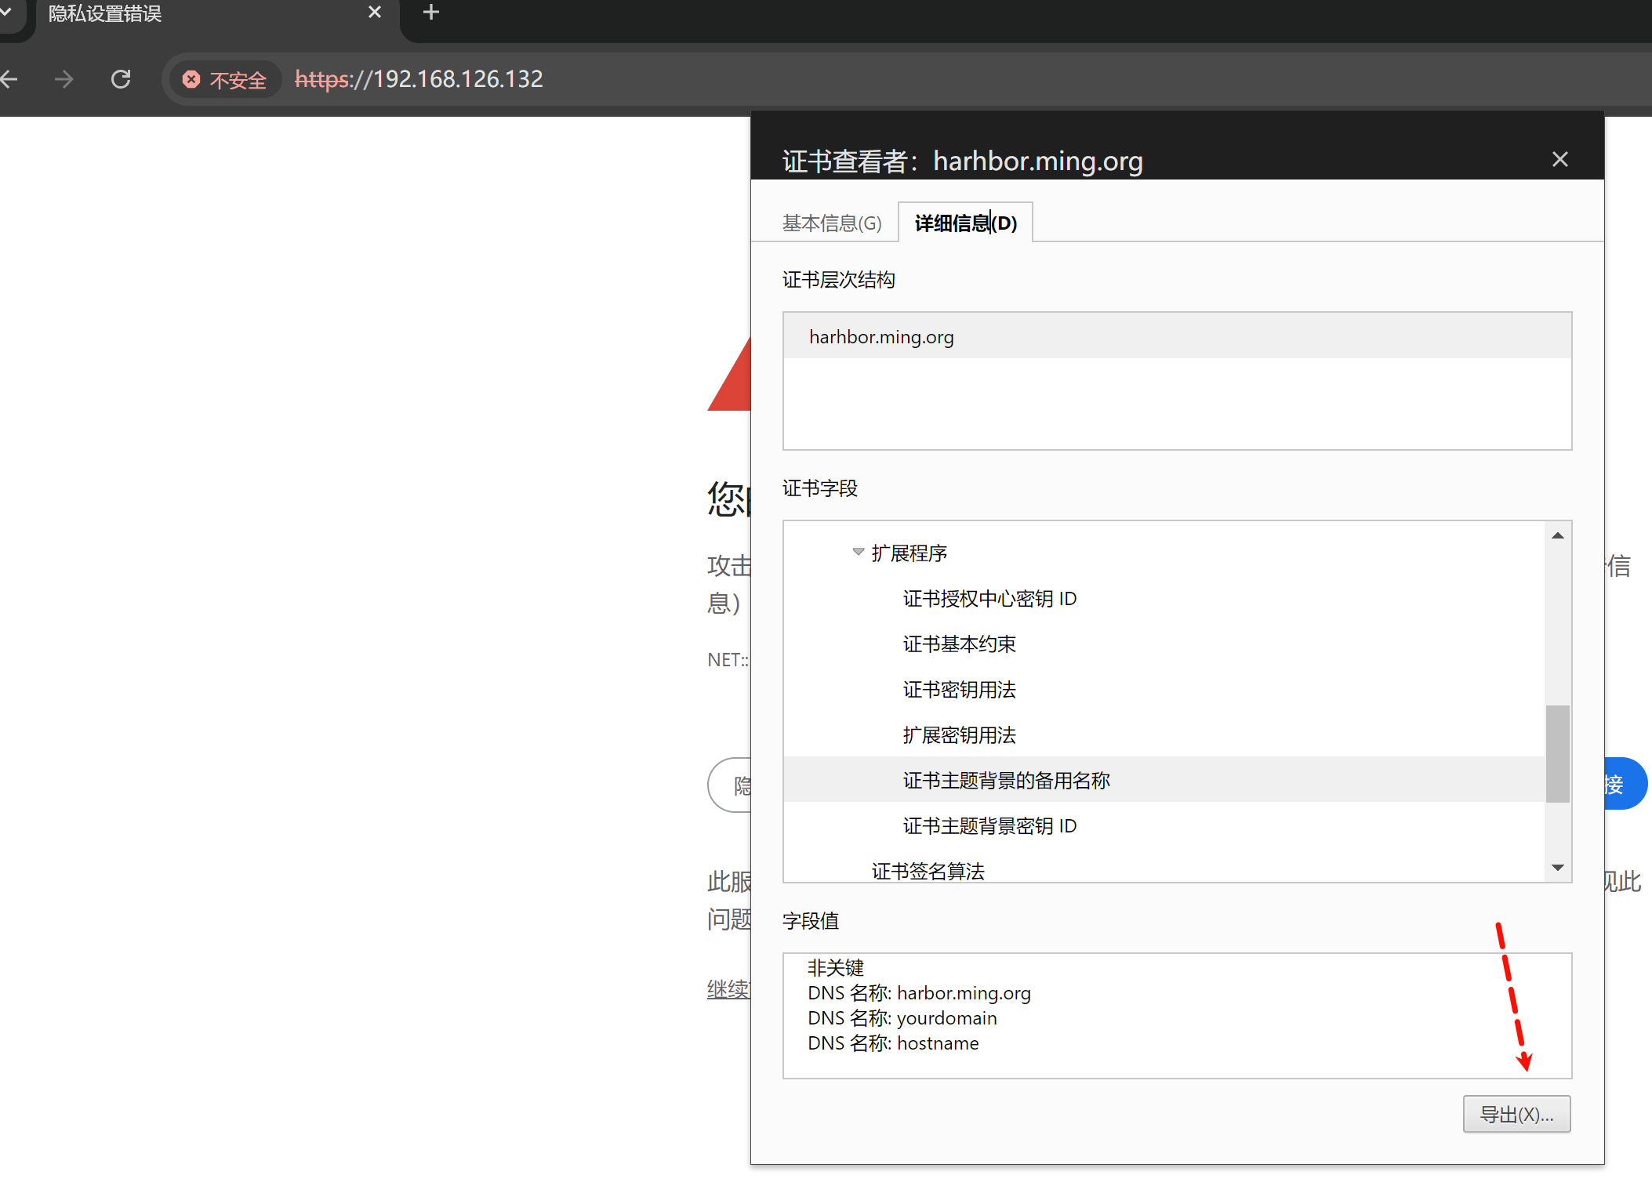Click the browser back arrow
The image size is (1652, 1193).
point(9,79)
